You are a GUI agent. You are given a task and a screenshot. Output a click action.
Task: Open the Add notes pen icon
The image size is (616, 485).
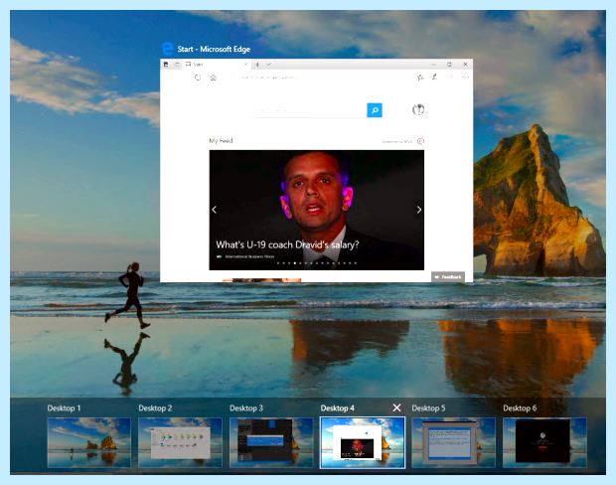435,78
